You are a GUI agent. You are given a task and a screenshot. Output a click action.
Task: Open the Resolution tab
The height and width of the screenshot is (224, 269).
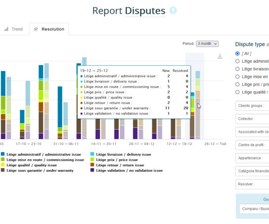[49, 29]
